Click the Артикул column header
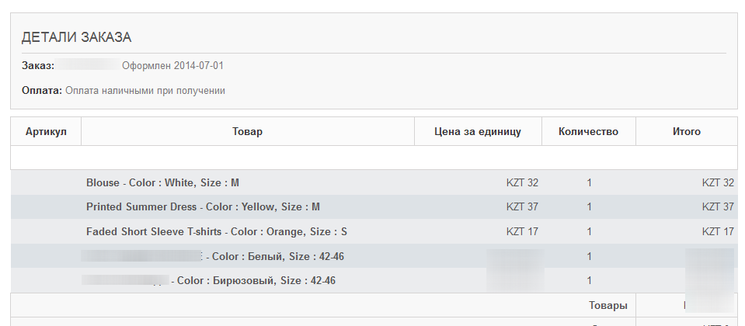 (46, 132)
